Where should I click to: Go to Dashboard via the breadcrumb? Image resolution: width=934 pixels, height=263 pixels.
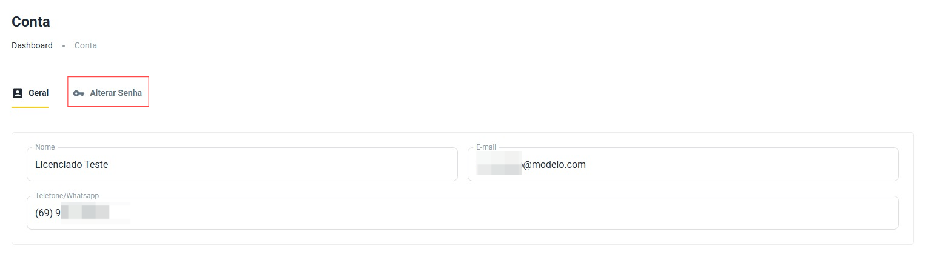tap(32, 45)
